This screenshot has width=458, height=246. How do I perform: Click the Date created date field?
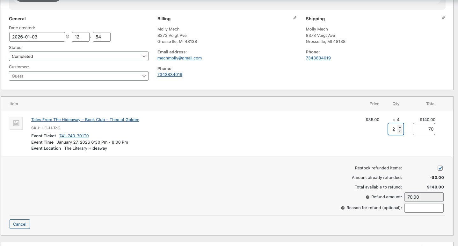click(x=37, y=37)
